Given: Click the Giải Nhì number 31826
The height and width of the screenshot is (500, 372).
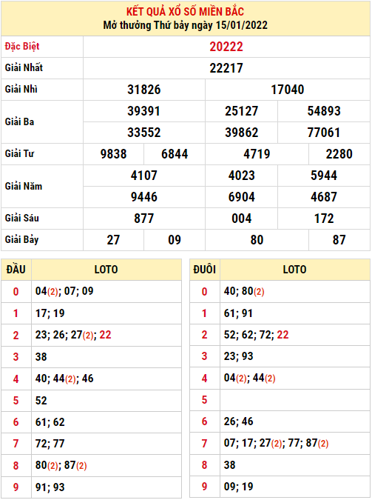Looking at the screenshot, I should tap(144, 90).
